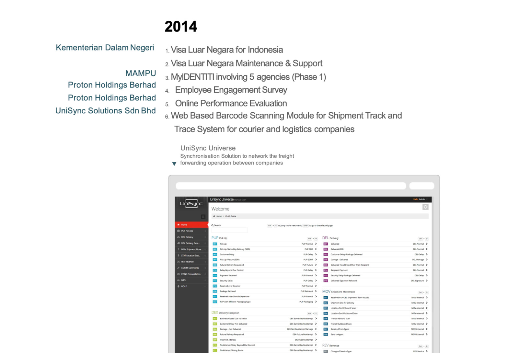519x353 pixels.
Task: Expand STAT Location Status sidebar chevron
Action: coord(205,256)
